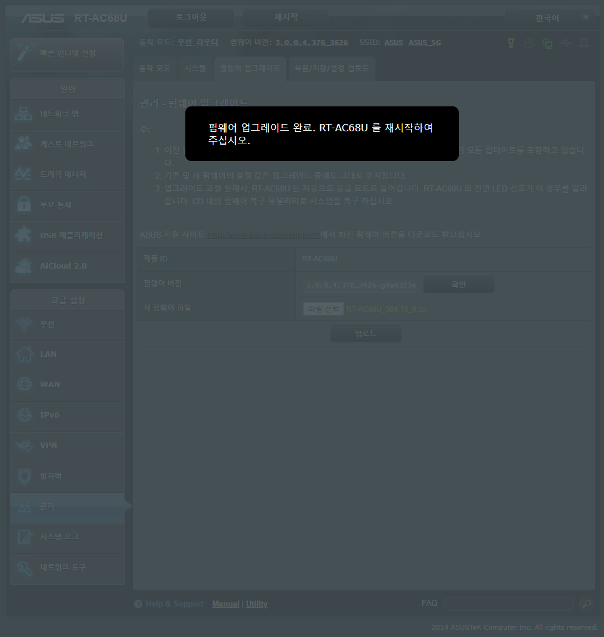Click the guest users status icon
Viewport: 604px width, 637px height.
[529, 43]
